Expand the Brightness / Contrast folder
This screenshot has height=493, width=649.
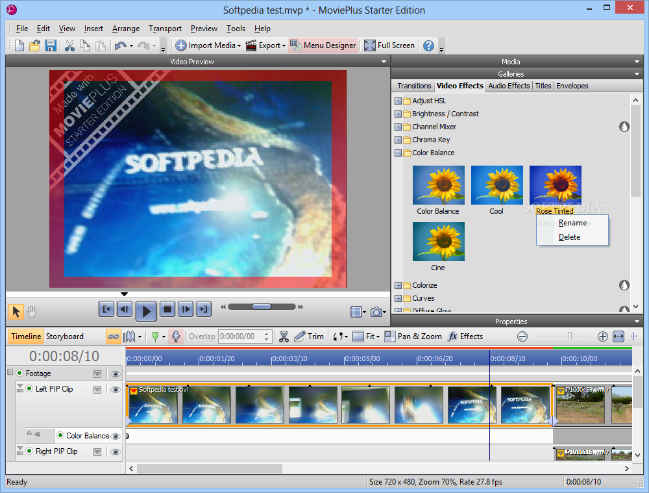coord(398,114)
